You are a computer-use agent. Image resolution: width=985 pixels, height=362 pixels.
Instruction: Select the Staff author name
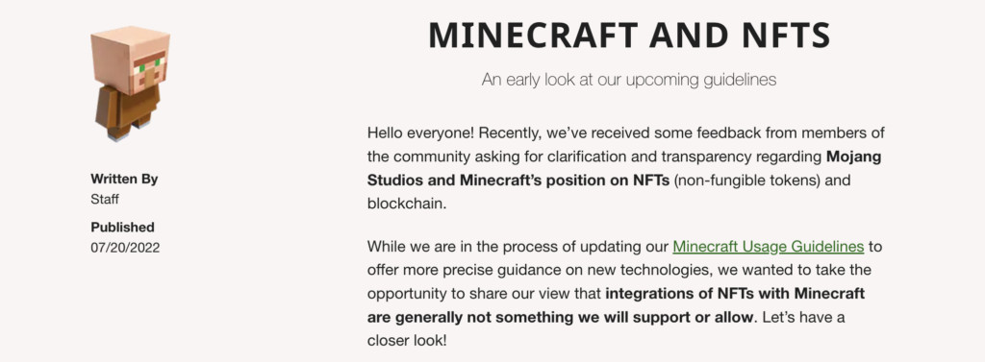104,200
